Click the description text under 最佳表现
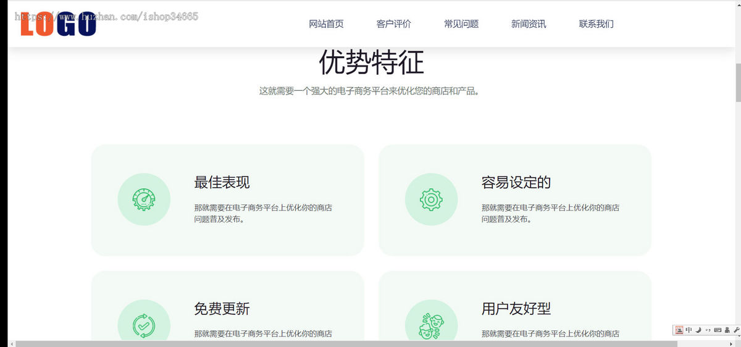This screenshot has width=741, height=347. [263, 213]
